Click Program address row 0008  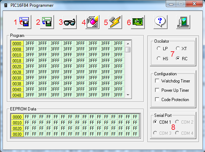pos(17,49)
